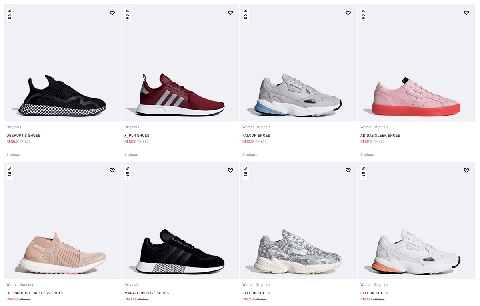Image resolution: width=480 pixels, height=306 pixels.
Task: Favorite the white Falcon Shoes with orange heel
Action: coord(466,170)
